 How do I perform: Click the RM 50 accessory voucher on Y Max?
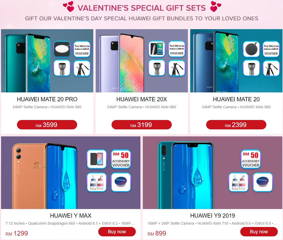(121, 159)
